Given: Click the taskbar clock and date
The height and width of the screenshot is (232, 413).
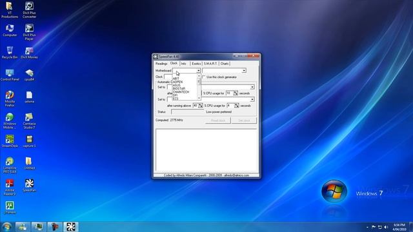Looking at the screenshot, I should [399, 227].
